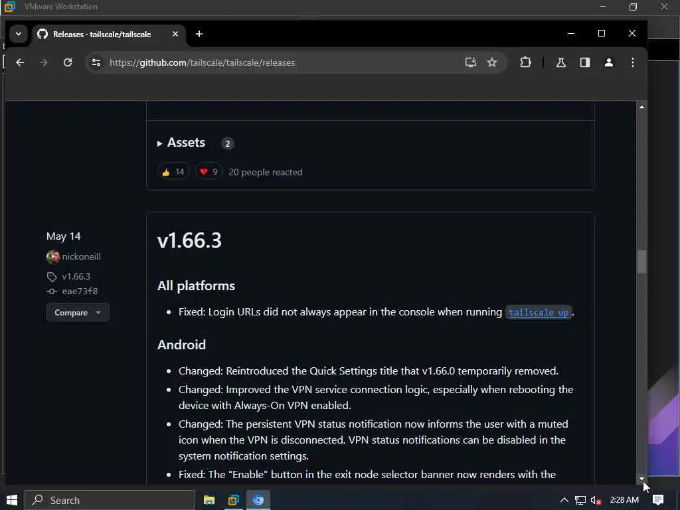Toggle the heart reaction 9
680x510 pixels.
(x=209, y=172)
